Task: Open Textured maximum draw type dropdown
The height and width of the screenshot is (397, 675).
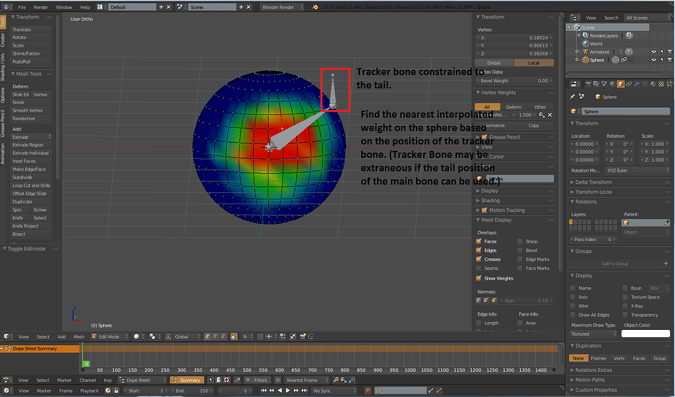Action: point(593,334)
